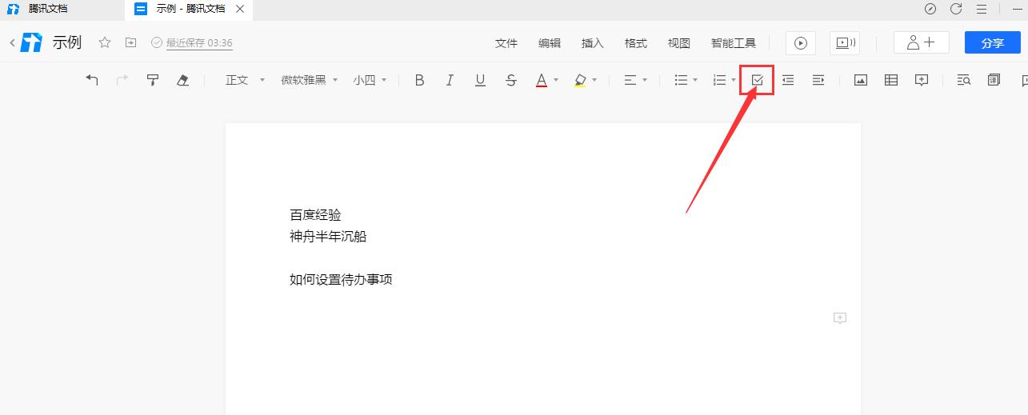Toggle italic formatting
Viewport: 1028px width, 415px height.
(x=450, y=80)
